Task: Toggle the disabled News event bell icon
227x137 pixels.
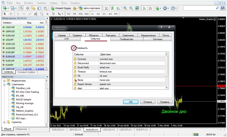Action: (76, 80)
